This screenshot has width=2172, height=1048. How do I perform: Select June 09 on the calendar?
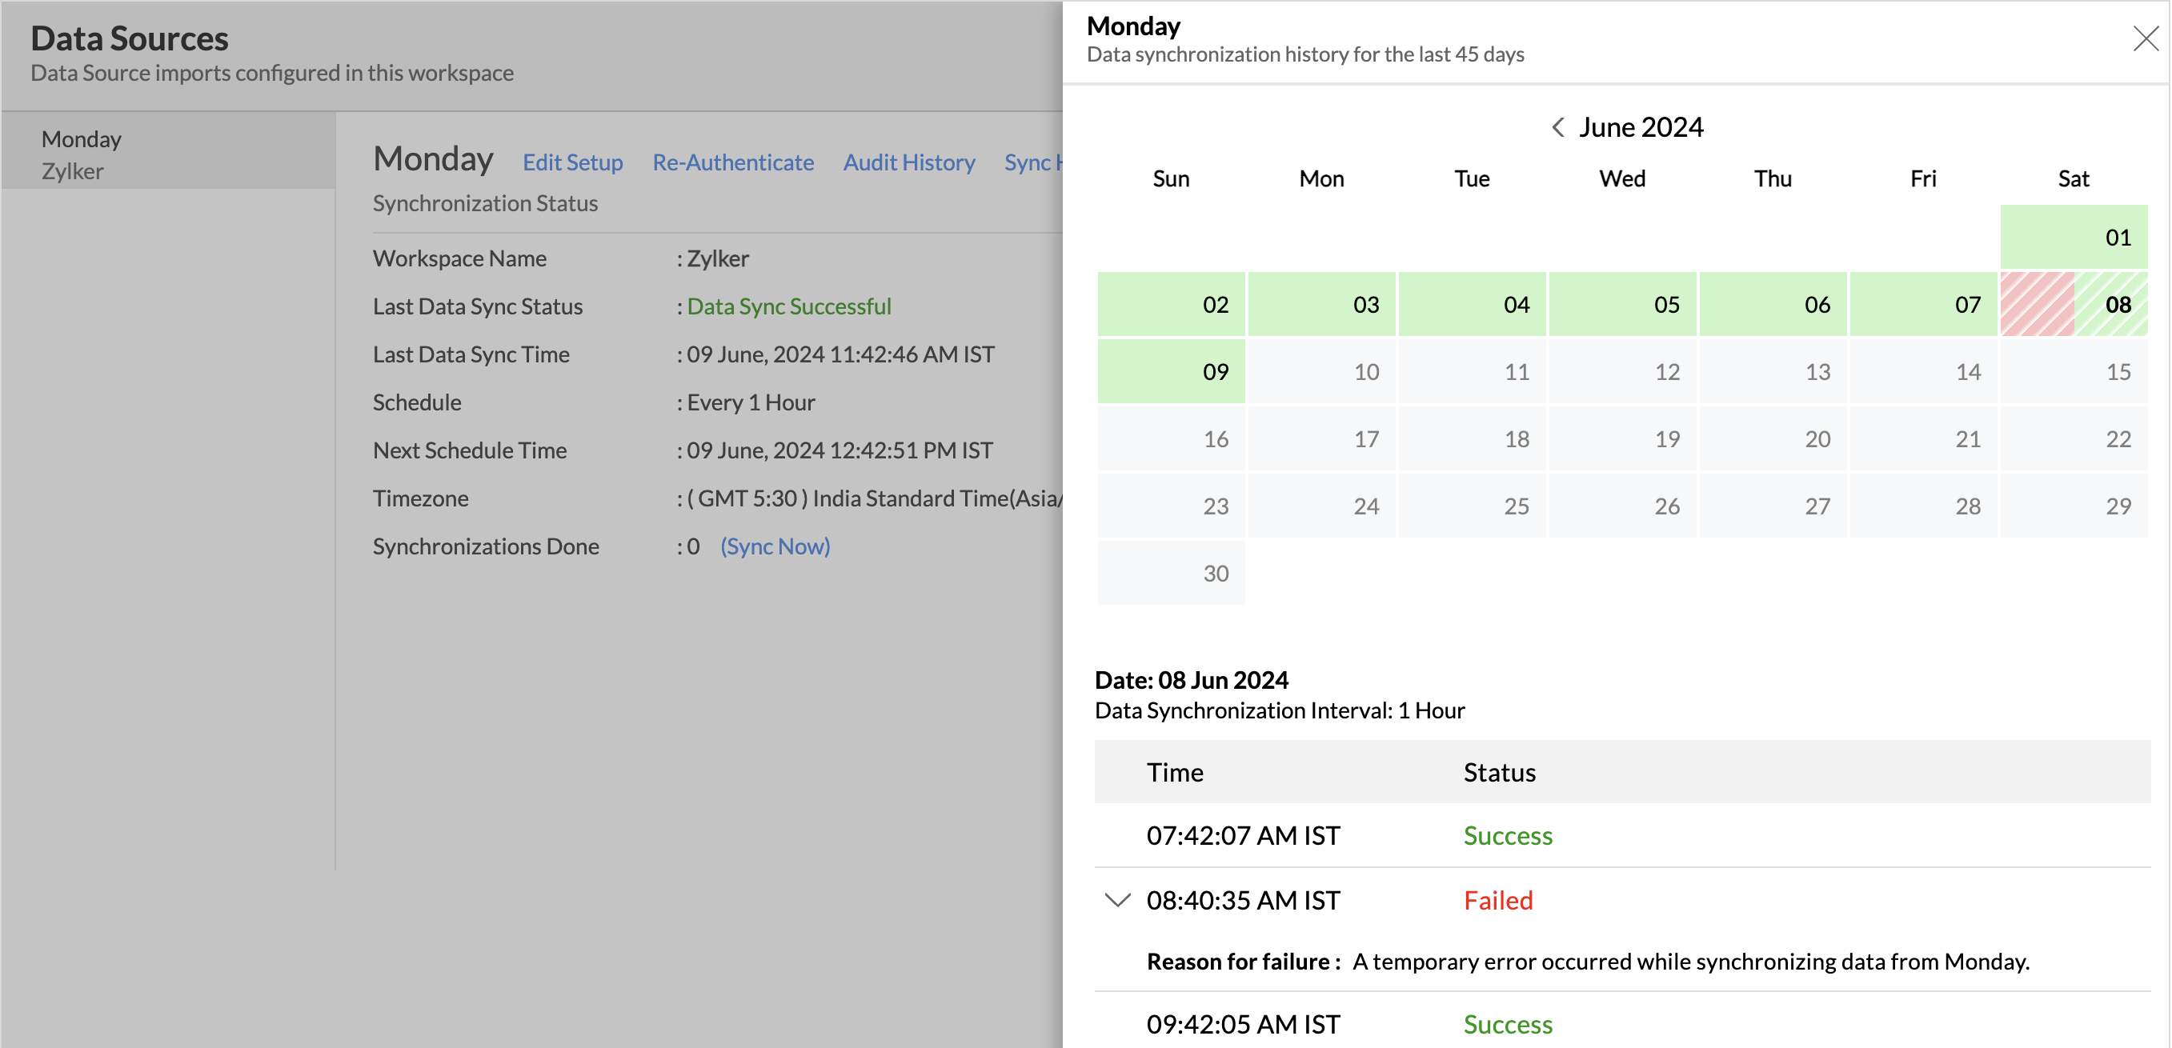click(x=1171, y=372)
